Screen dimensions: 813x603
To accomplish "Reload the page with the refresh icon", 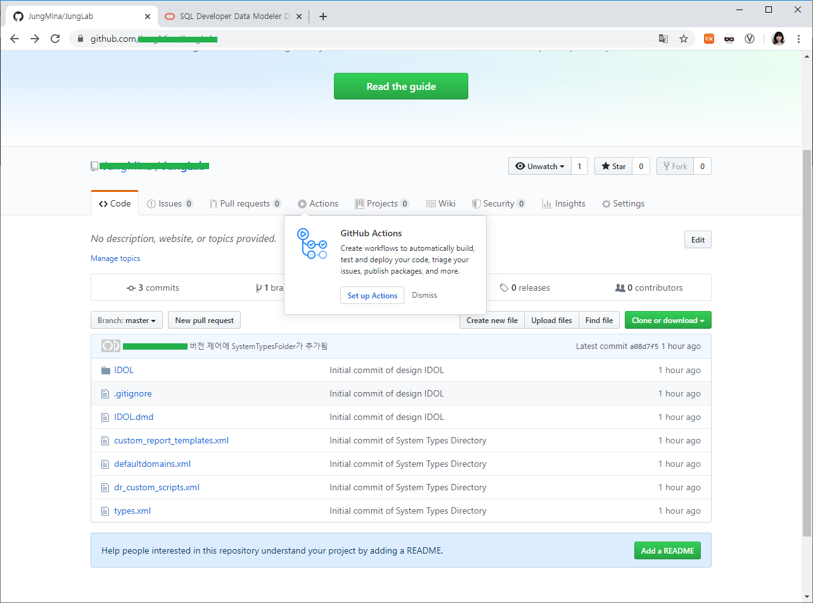I will pyautogui.click(x=55, y=39).
